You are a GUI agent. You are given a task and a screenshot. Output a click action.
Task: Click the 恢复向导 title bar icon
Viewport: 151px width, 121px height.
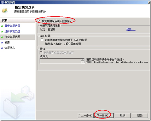click(2, 2)
